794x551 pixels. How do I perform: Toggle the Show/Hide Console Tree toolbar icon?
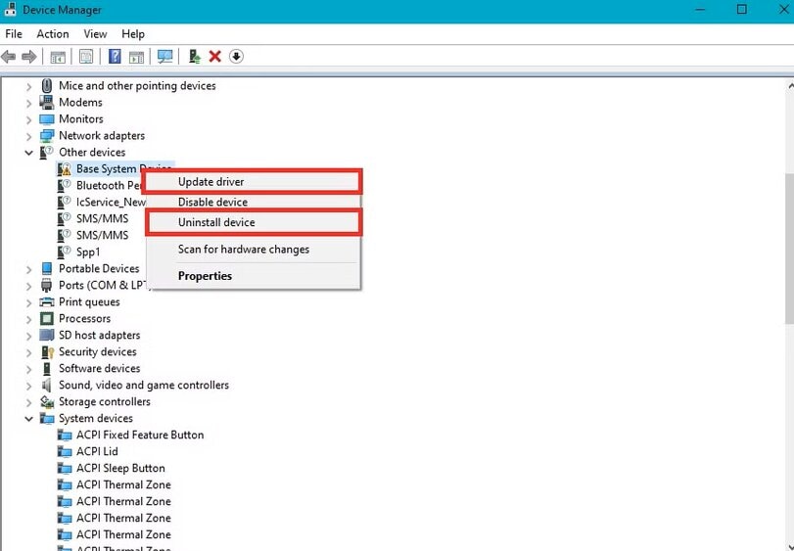57,56
